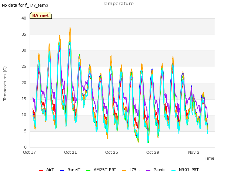Click the BA_met label box

41,15
